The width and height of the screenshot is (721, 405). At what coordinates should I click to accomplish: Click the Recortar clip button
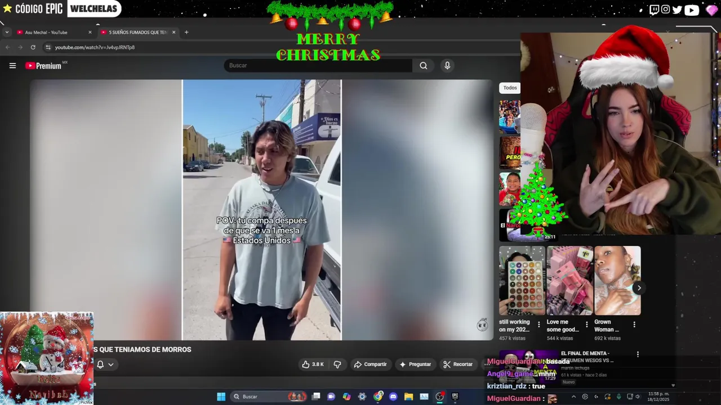tap(458, 364)
